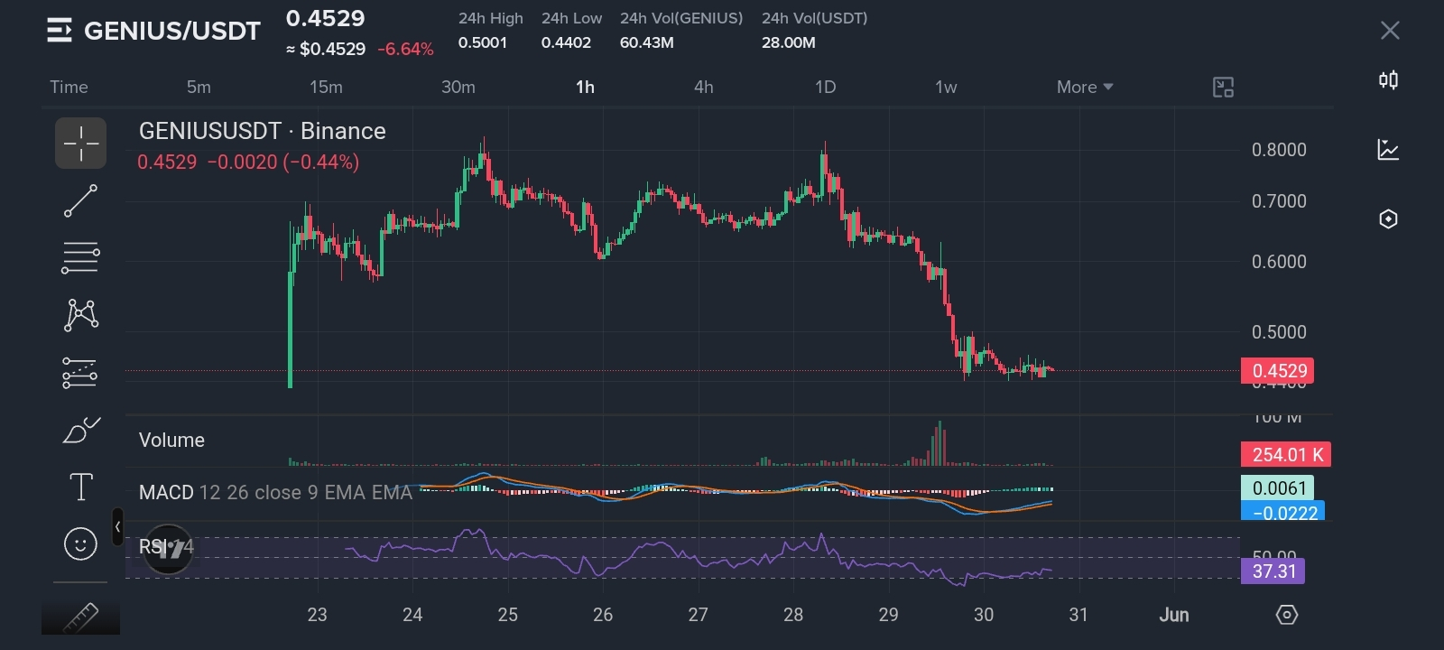The image size is (1444, 650).
Task: Open the forecasting and measurement tool
Action: tap(80, 372)
